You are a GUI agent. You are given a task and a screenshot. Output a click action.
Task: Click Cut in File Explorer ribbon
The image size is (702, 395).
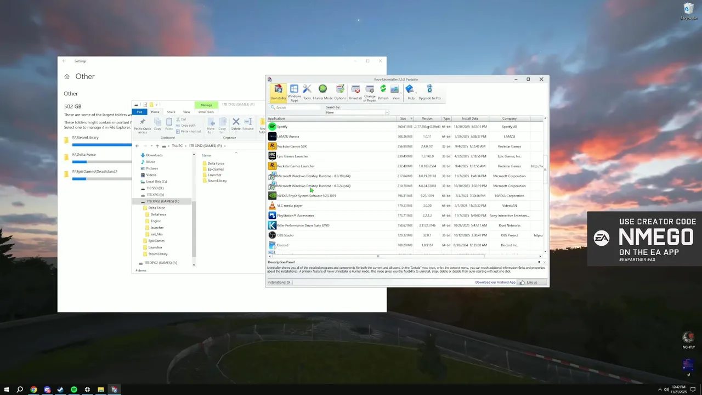pyautogui.click(x=181, y=119)
